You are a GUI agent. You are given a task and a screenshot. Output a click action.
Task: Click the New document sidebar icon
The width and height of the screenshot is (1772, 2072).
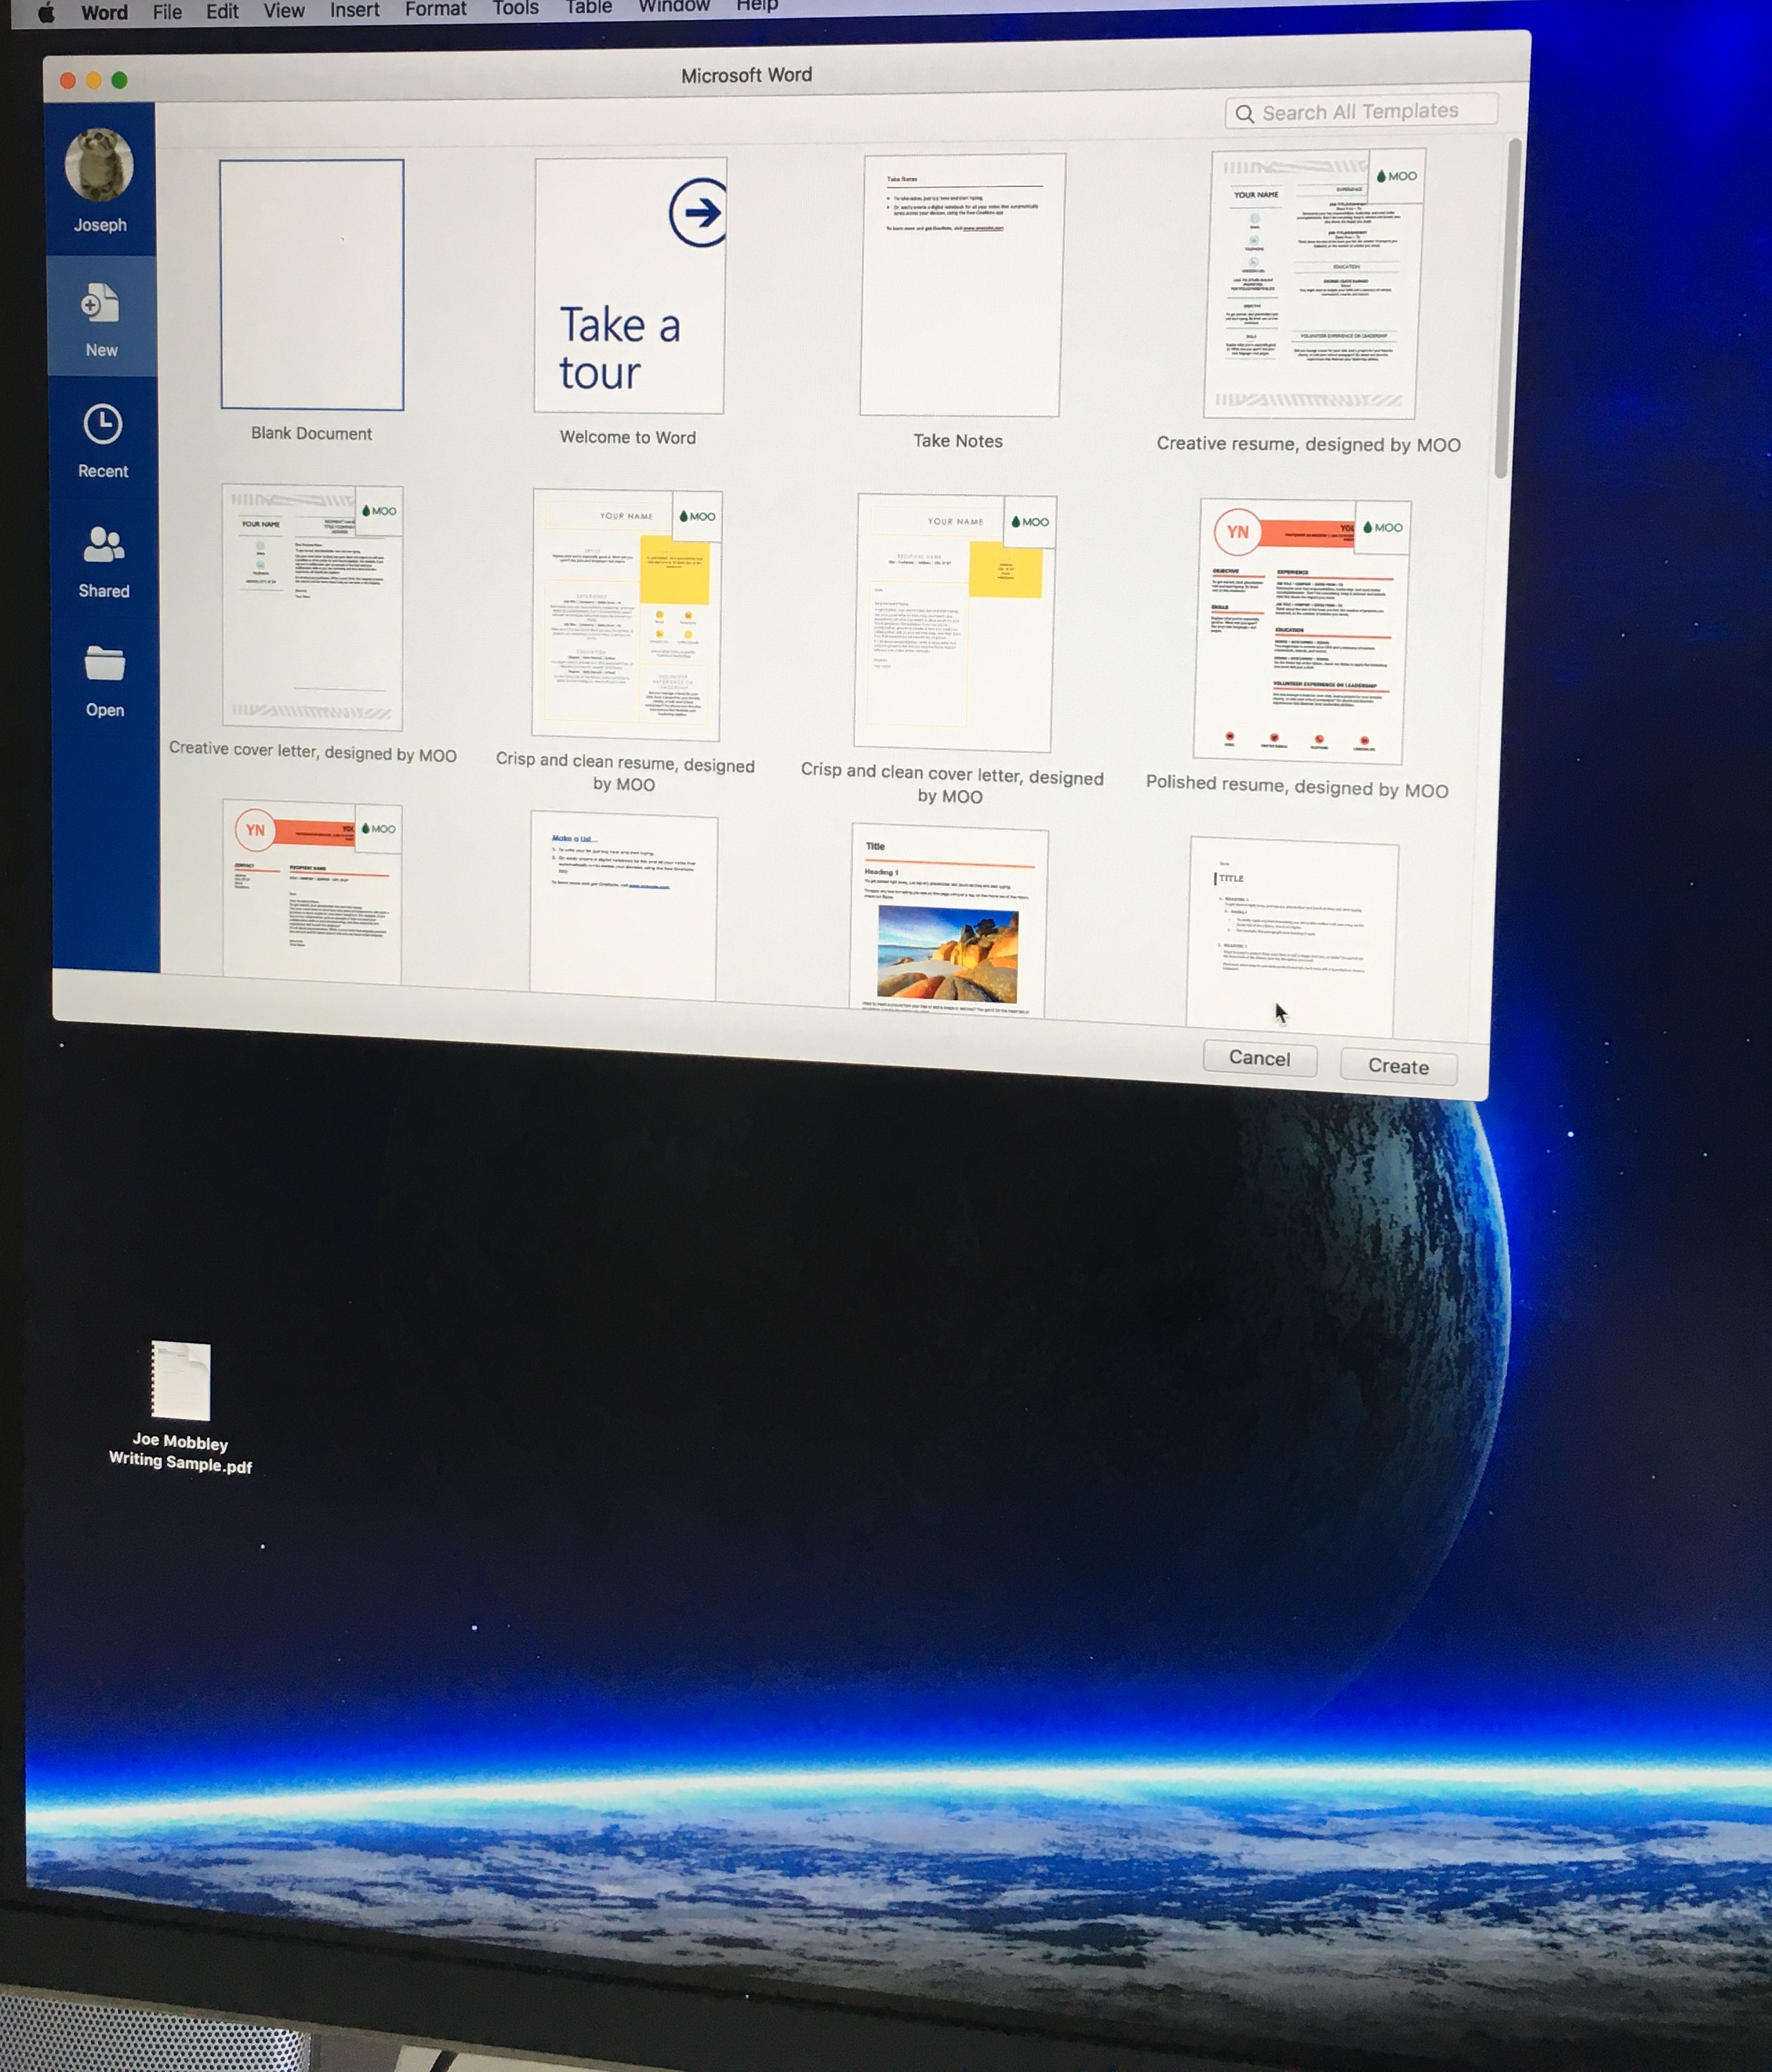pos(99,305)
